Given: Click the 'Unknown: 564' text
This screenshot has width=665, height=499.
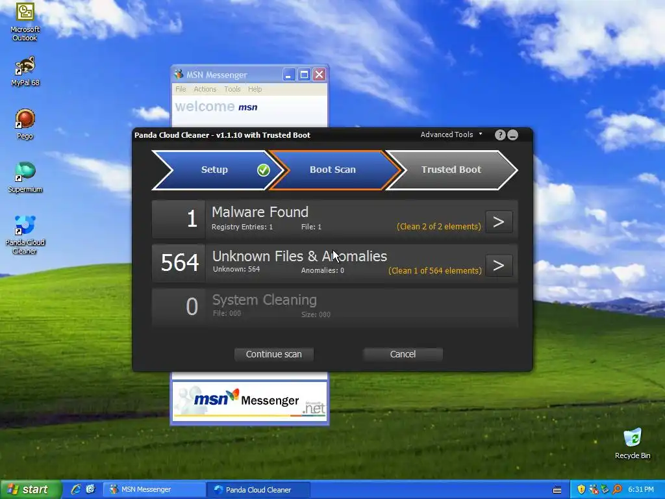Looking at the screenshot, I should point(236,269).
